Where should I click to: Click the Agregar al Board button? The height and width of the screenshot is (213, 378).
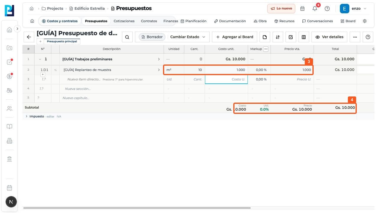pyautogui.click(x=235, y=37)
